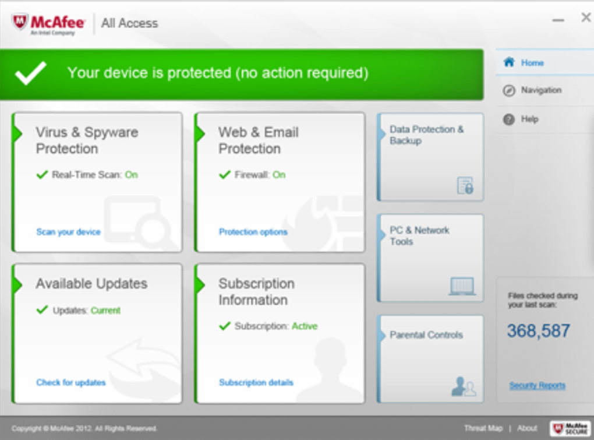Click the Help question mark icon
Viewport: 594px width, 440px height.
509,119
